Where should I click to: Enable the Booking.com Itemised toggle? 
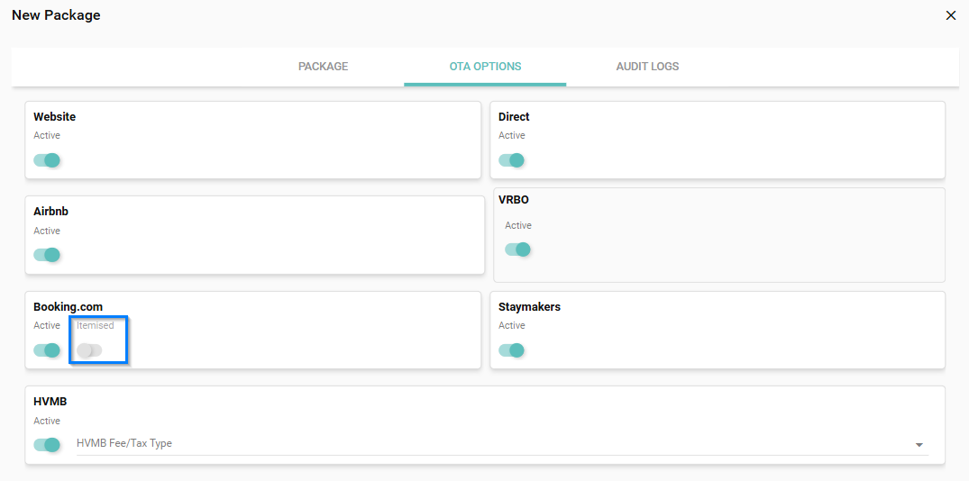[x=89, y=350]
